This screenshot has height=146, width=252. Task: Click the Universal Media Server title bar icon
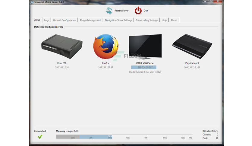pyautogui.click(x=32, y=2)
